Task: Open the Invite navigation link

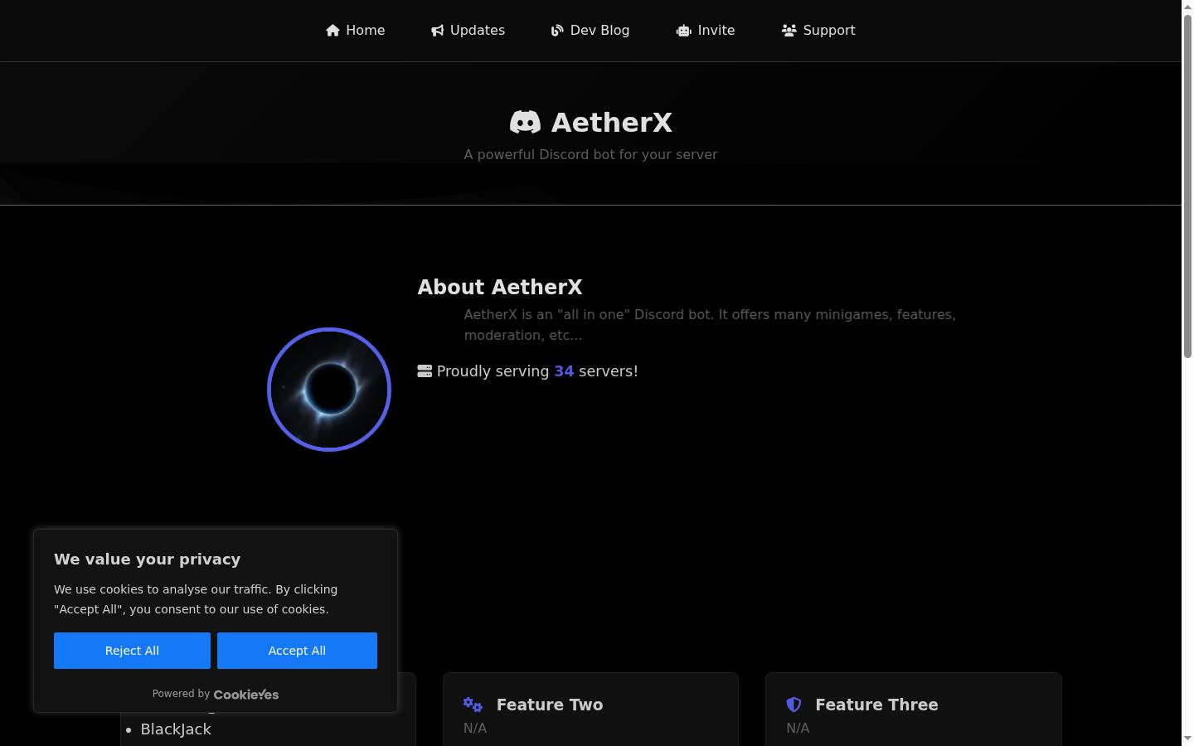Action: pos(705,31)
